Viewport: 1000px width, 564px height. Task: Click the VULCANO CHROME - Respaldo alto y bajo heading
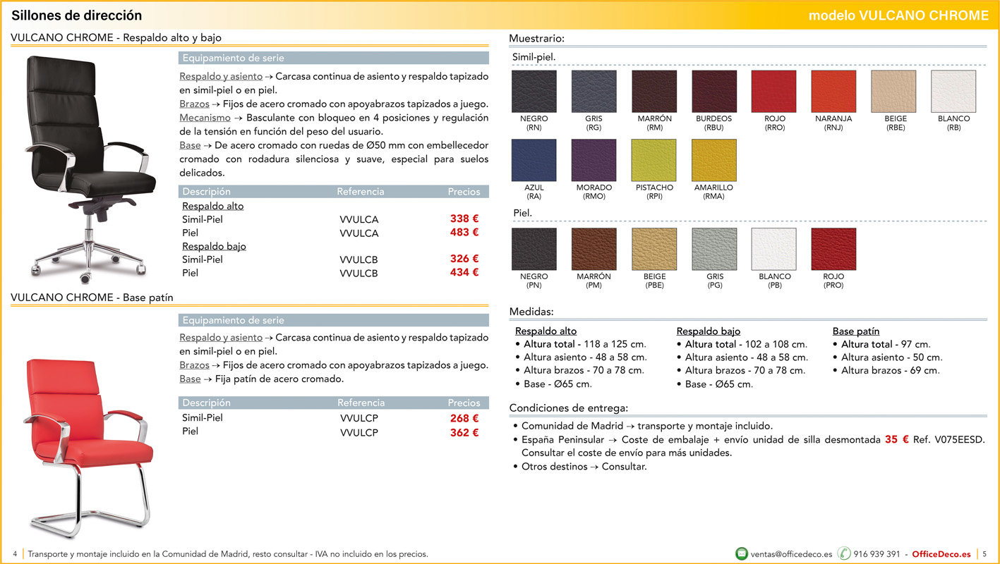click(x=116, y=38)
